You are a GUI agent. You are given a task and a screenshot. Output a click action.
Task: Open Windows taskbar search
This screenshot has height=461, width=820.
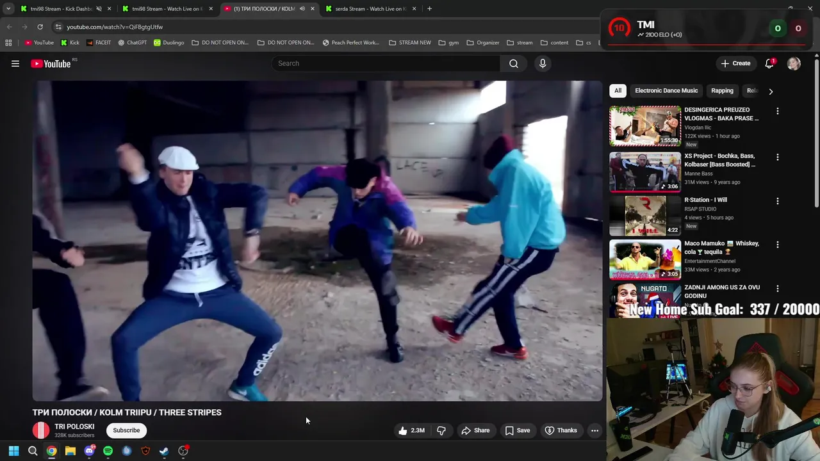point(33,451)
